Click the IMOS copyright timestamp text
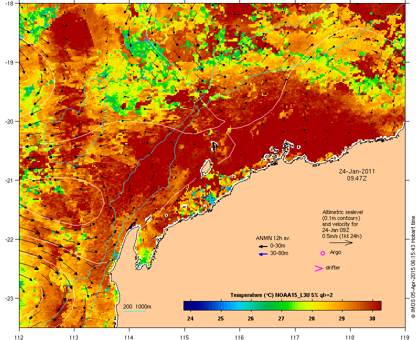 pos(413,267)
